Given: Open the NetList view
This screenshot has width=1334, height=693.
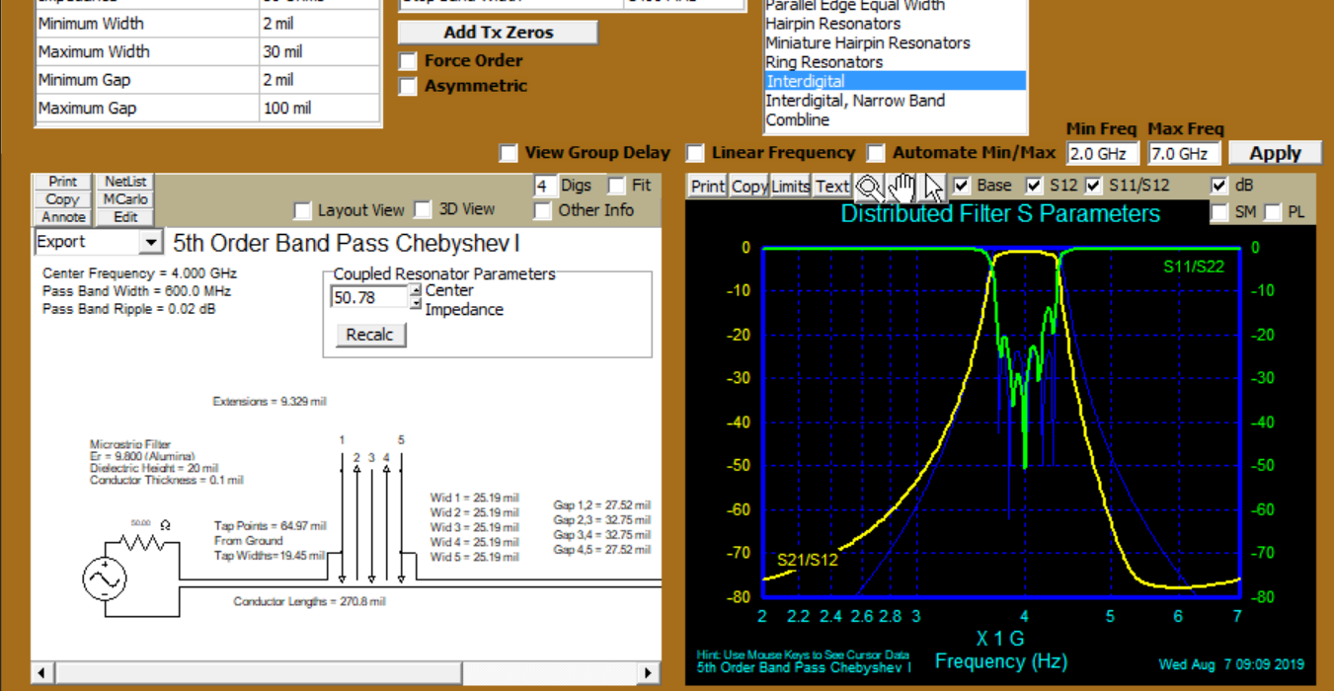Looking at the screenshot, I should coord(125,182).
